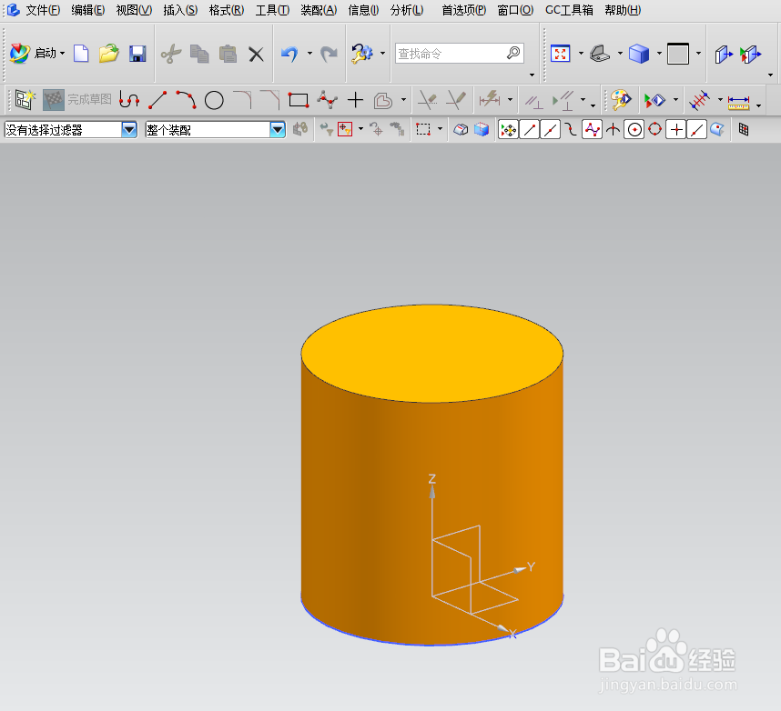Select the Arc sketch tool
The image size is (781, 711).
(186, 99)
